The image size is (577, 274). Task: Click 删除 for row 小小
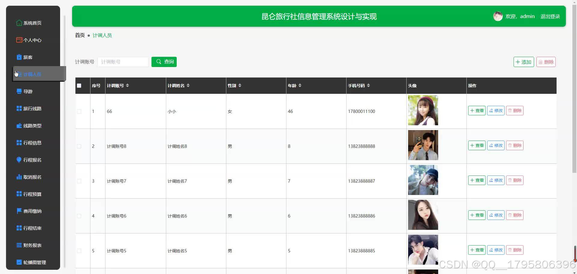click(x=515, y=111)
